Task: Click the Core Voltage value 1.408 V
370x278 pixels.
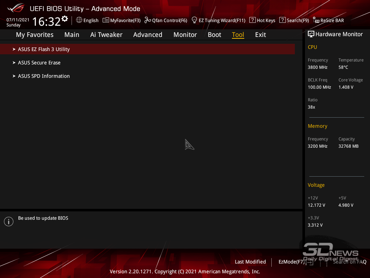Action: coord(346,87)
